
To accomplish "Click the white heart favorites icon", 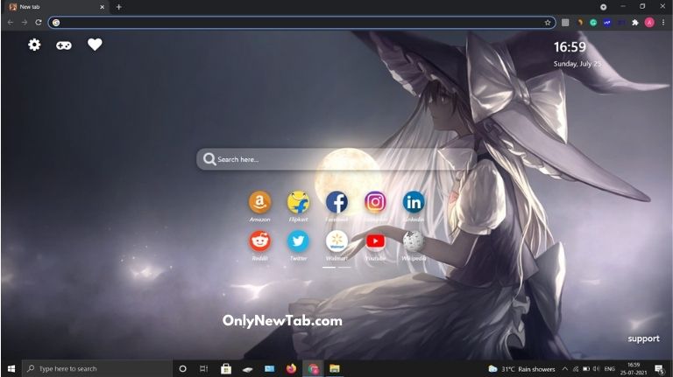I will point(95,44).
